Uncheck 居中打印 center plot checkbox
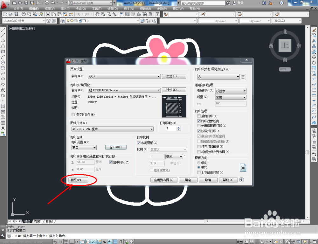Image resolution: width=318 pixels, height=244 pixels. pos(111,162)
